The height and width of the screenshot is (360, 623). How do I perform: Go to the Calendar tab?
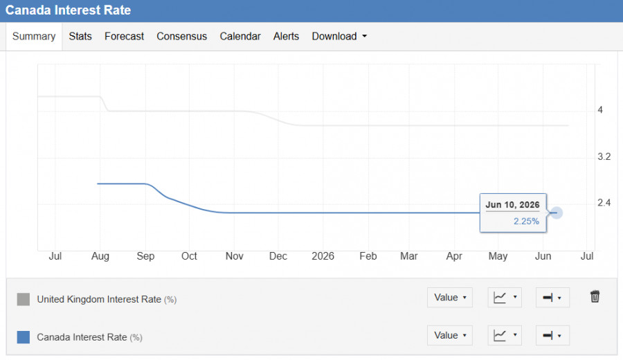[x=240, y=36]
